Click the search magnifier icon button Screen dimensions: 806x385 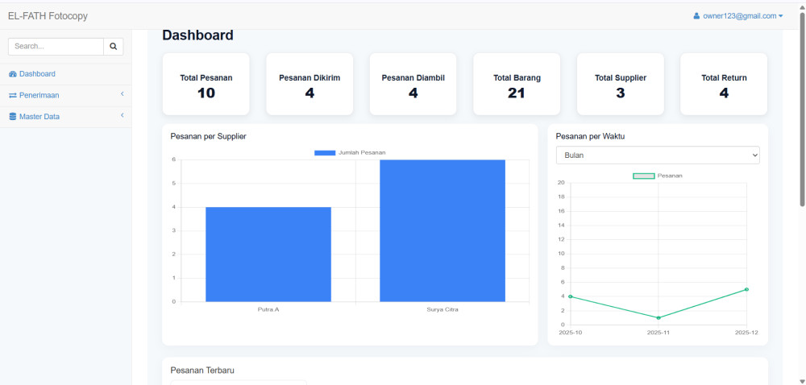[114, 47]
